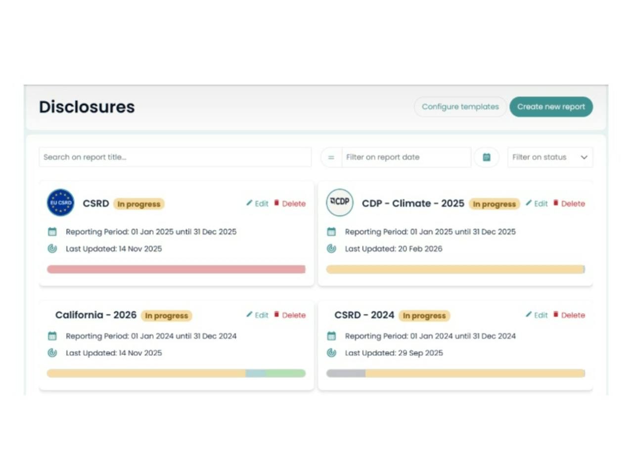
Task: Click the CSRD card's red progress bar
Action: (x=176, y=269)
